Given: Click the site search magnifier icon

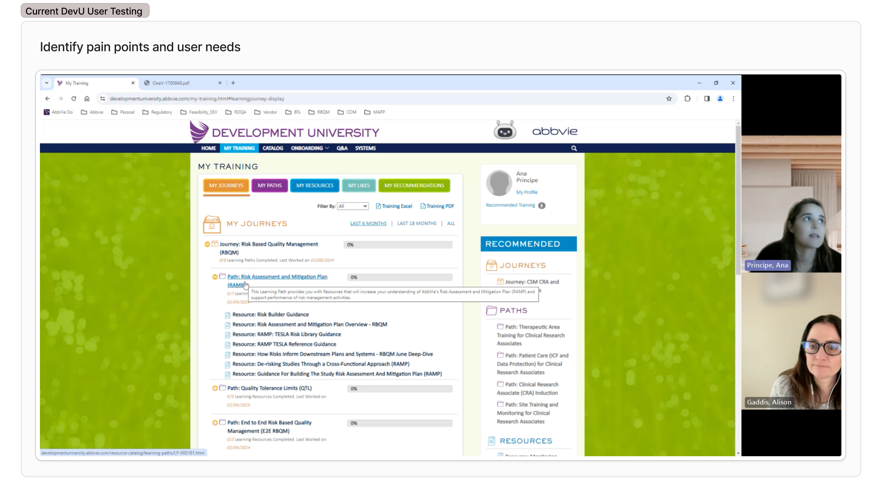Looking at the screenshot, I should (574, 148).
